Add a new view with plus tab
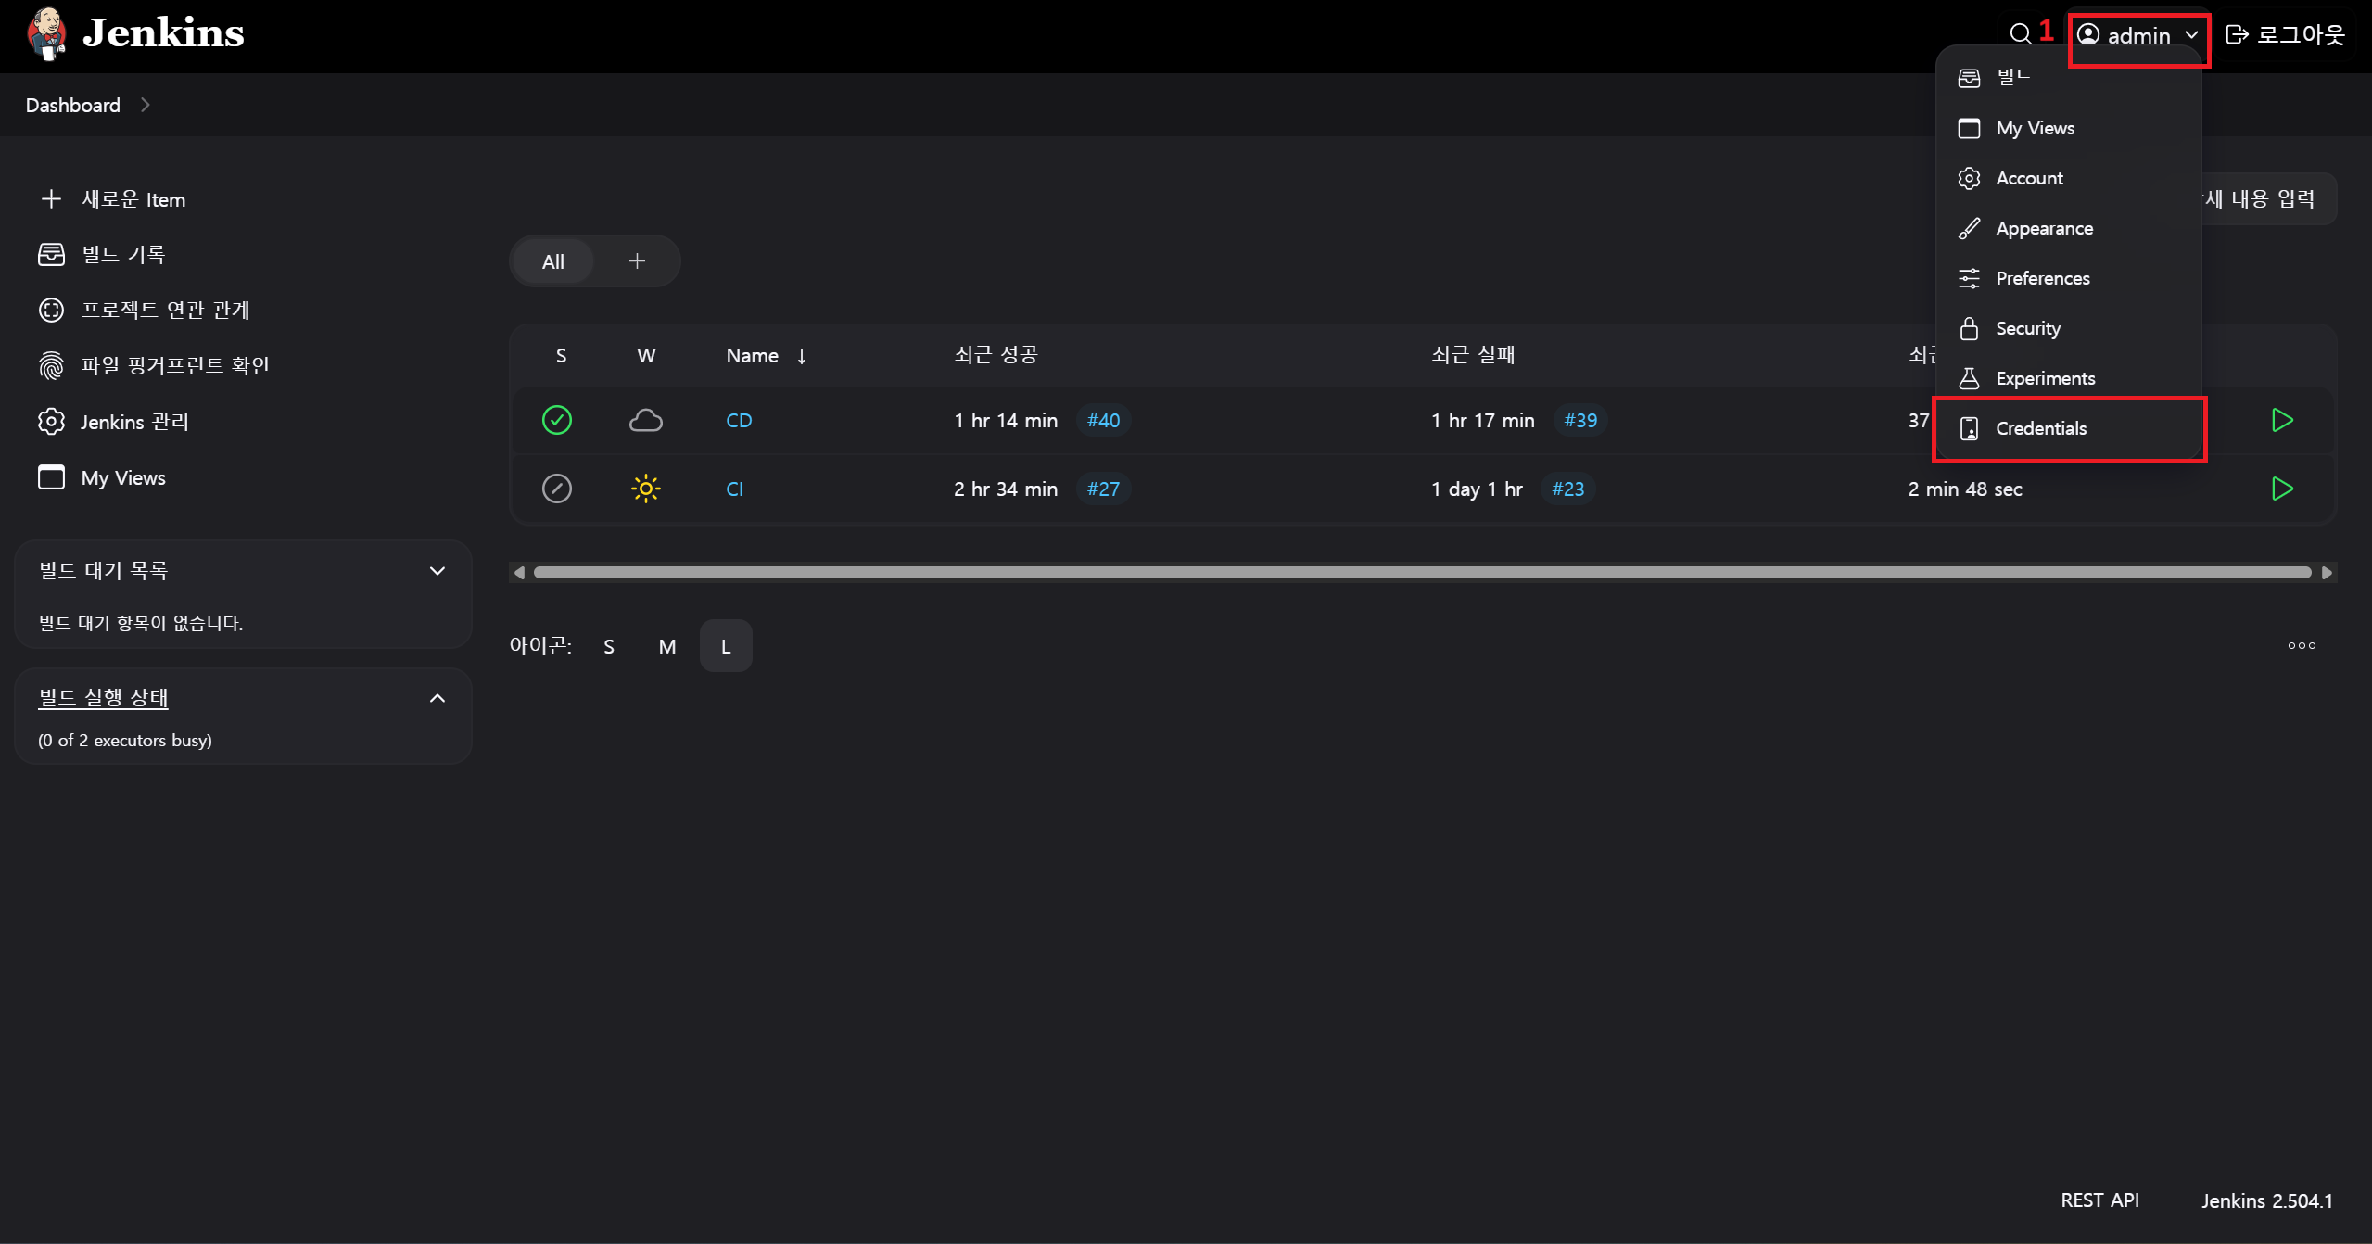2372x1244 pixels. (637, 261)
